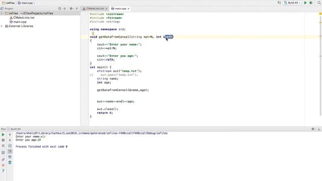
Task: Click the main.cpp breadcrumb in navigation bar
Action: point(25,3)
